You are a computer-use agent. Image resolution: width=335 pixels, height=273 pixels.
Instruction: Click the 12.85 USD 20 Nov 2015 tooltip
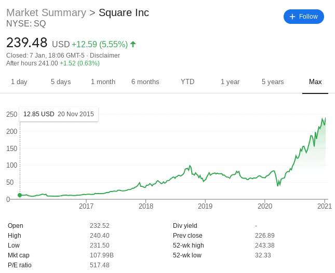pyautogui.click(x=59, y=114)
